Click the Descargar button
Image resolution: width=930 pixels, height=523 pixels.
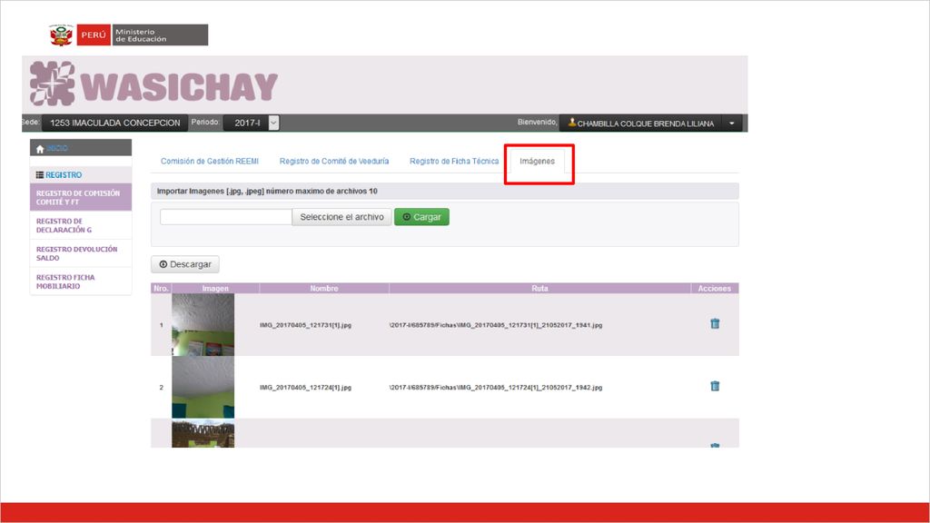coord(185,264)
